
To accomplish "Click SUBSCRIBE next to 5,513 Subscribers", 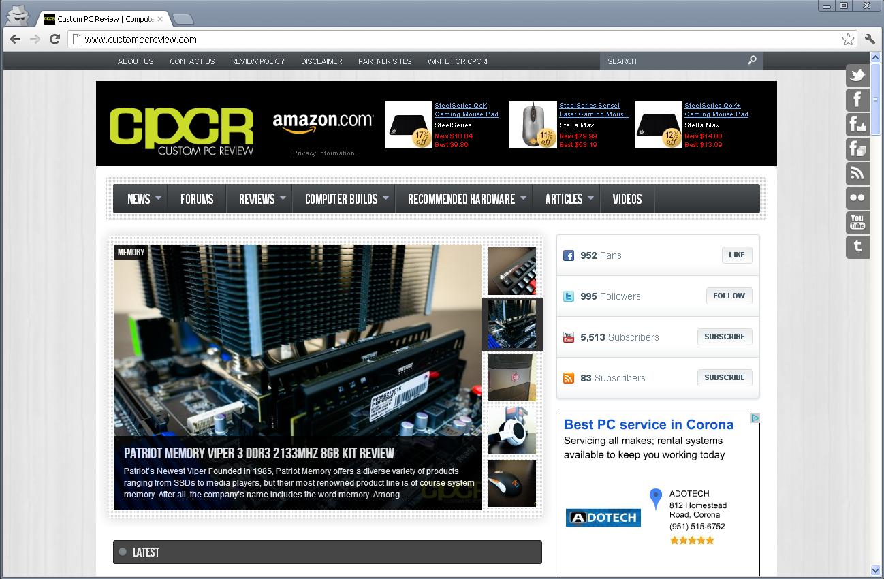I will coord(725,337).
